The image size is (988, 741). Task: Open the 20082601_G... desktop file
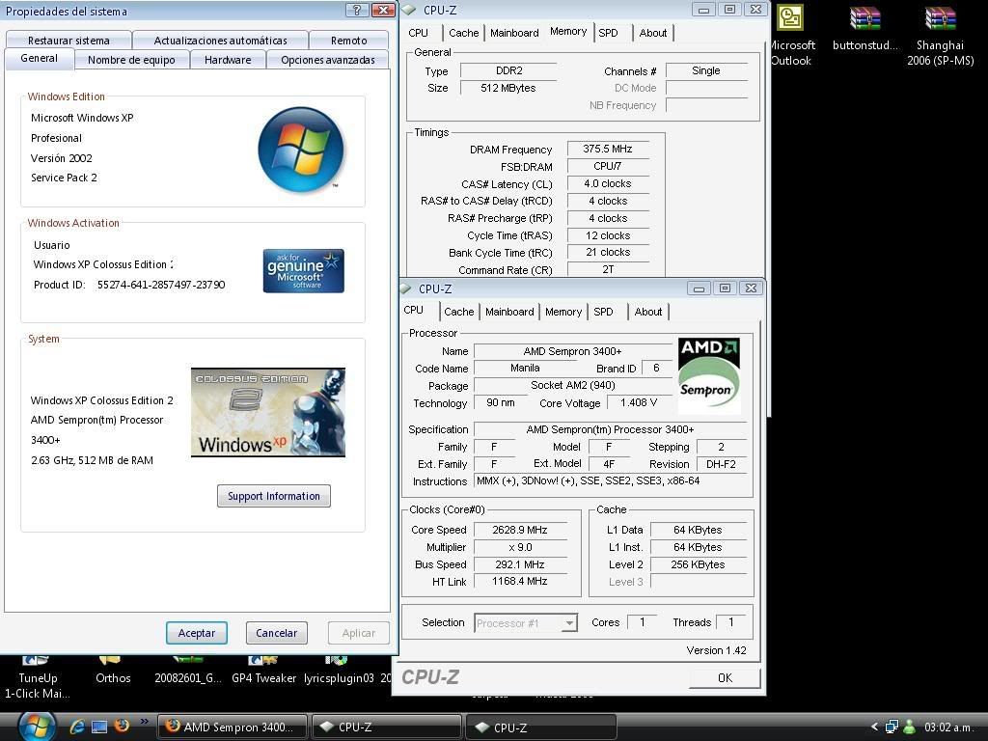click(188, 671)
